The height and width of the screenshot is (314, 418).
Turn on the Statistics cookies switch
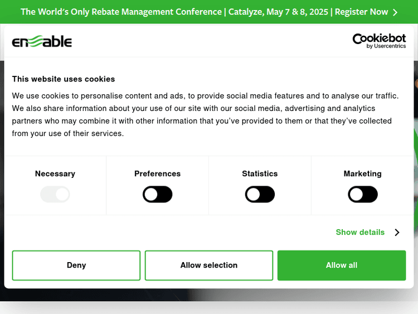pos(260,195)
